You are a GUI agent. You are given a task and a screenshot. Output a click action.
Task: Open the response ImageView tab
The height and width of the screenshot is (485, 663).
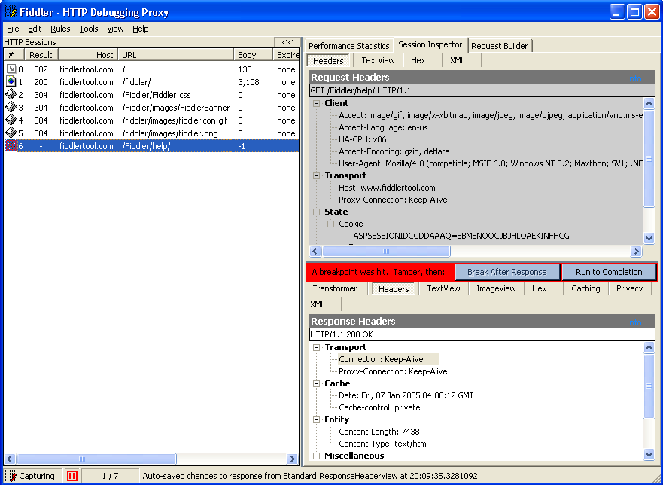point(496,288)
